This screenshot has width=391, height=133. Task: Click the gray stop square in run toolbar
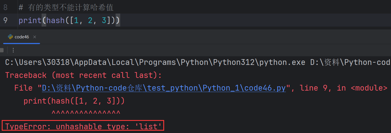point(2,50)
